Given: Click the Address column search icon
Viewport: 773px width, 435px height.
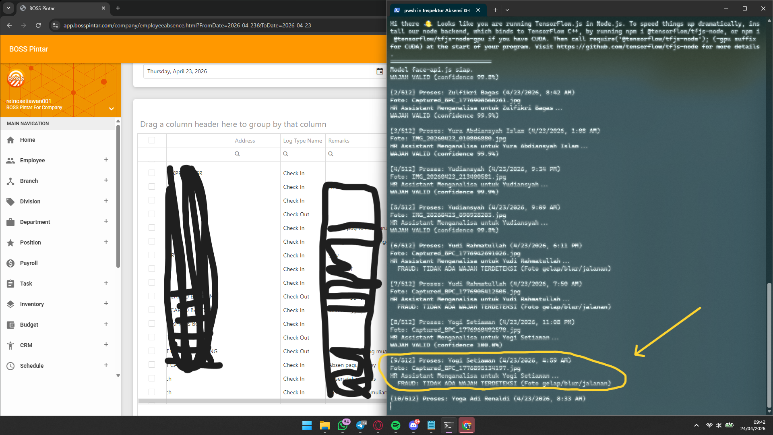Looking at the screenshot, I should tap(238, 154).
